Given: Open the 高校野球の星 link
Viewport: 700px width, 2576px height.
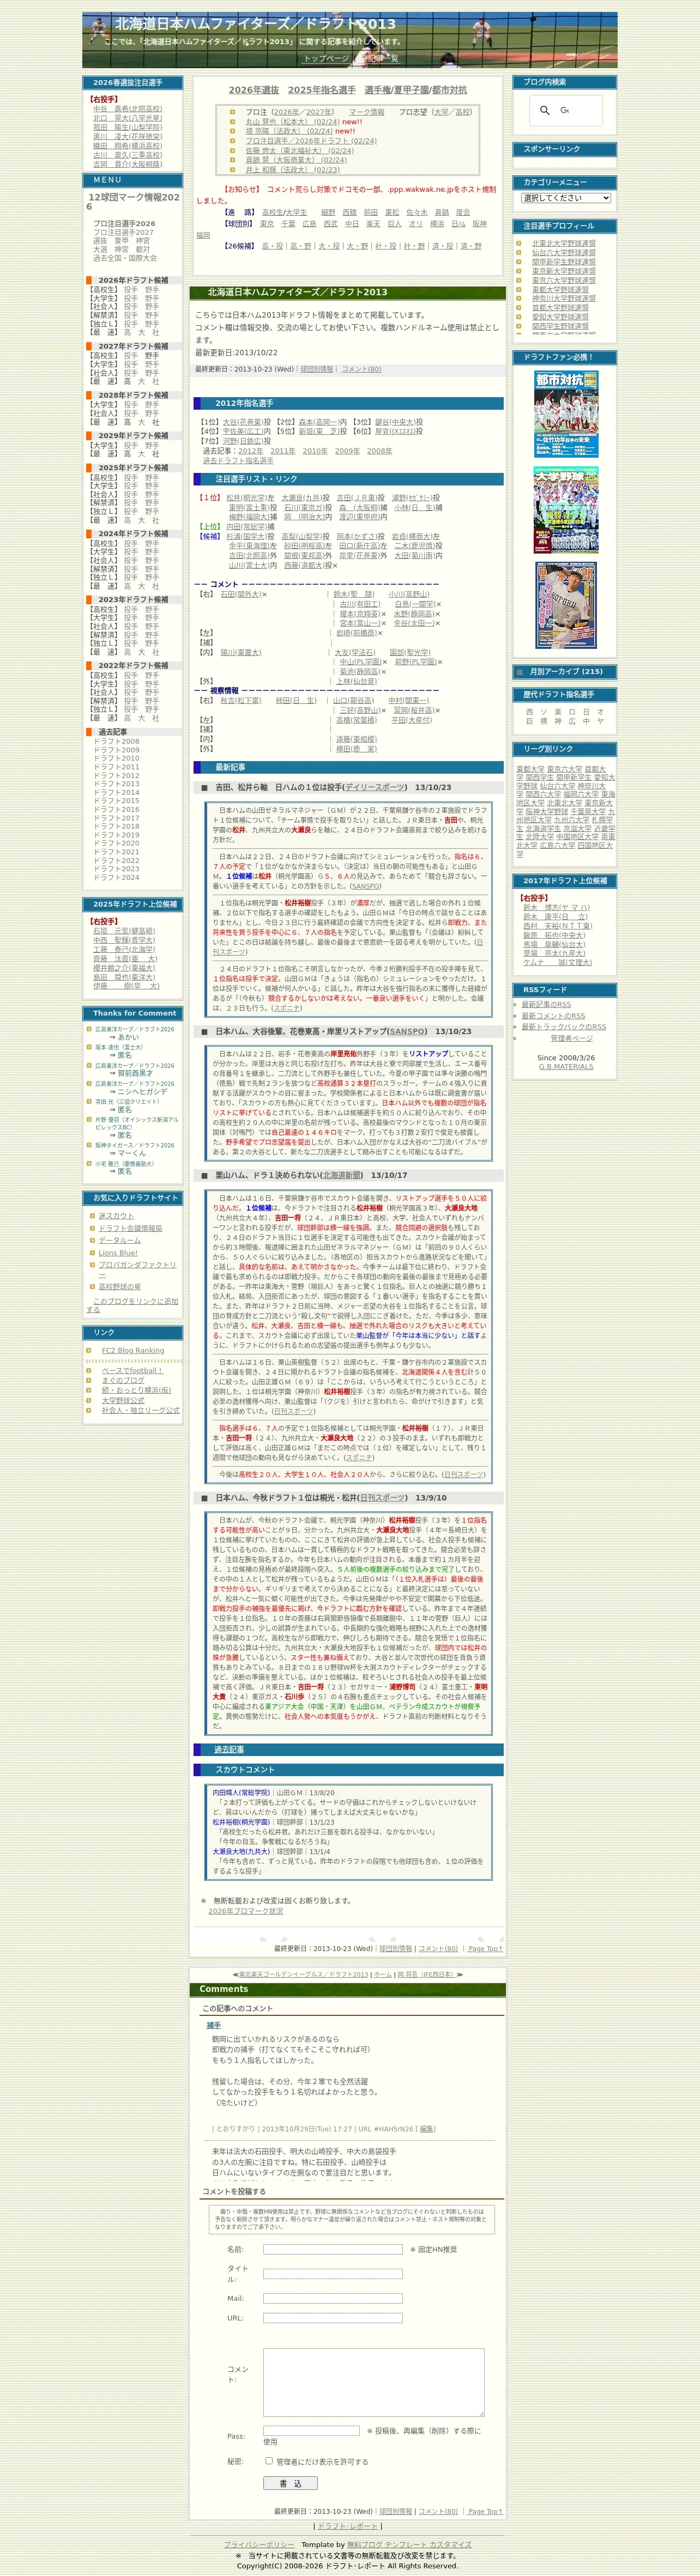Looking at the screenshot, I should 119,1286.
